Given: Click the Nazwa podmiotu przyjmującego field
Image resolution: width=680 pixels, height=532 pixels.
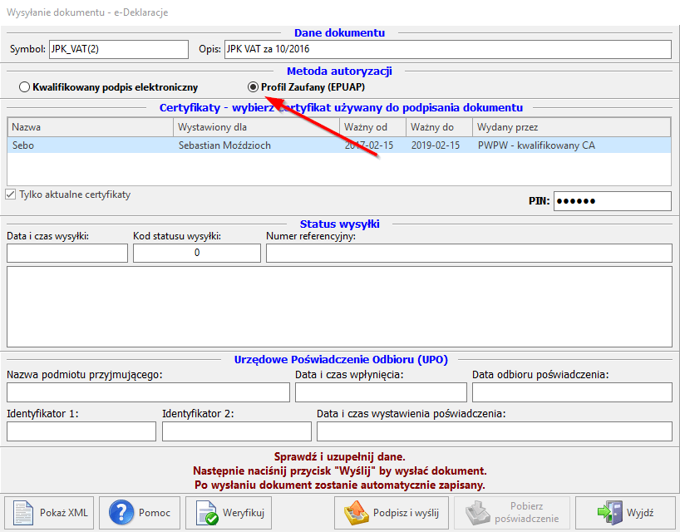Looking at the screenshot, I should [148, 392].
